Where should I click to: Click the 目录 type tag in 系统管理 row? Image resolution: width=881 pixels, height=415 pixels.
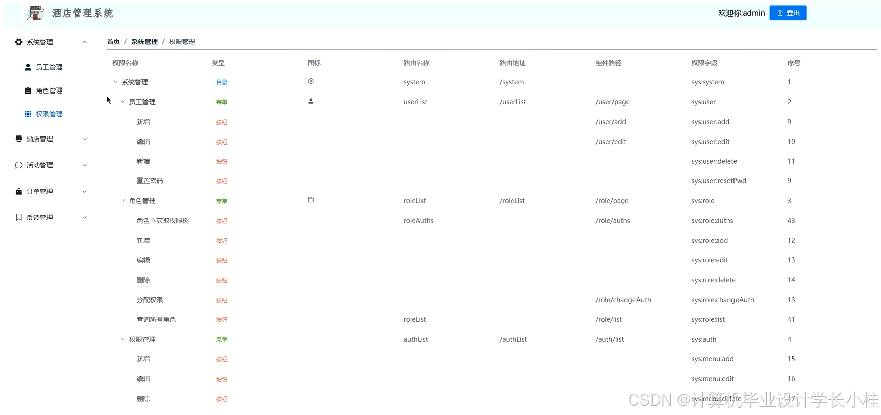pyautogui.click(x=222, y=82)
